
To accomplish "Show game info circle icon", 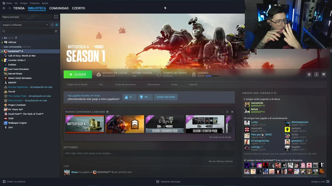I will 316,74.
